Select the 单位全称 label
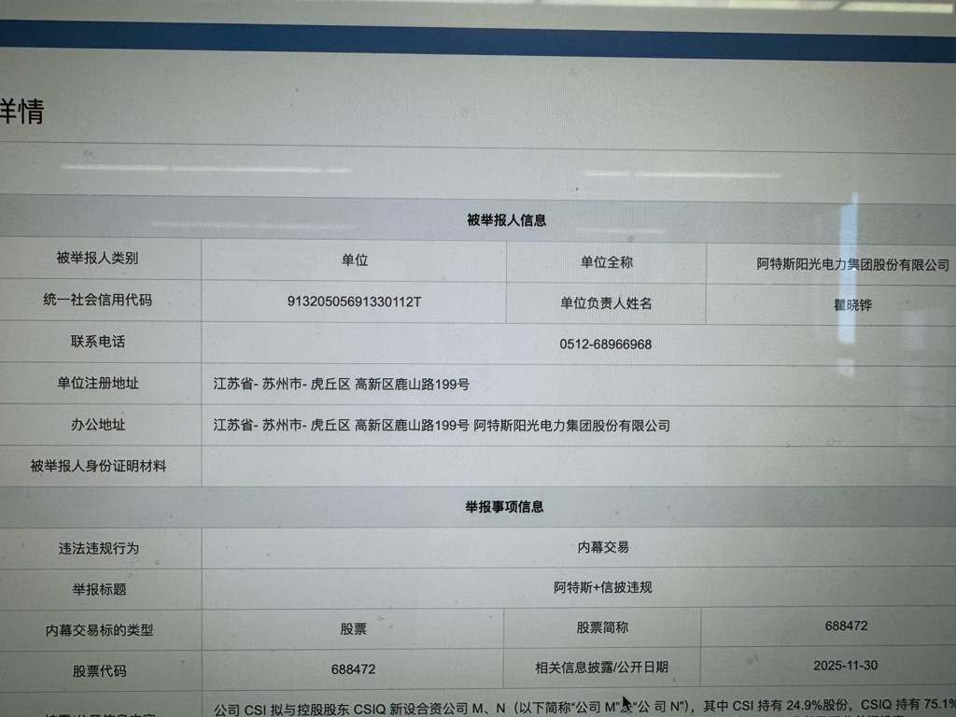This screenshot has height=717, width=956. point(606,262)
